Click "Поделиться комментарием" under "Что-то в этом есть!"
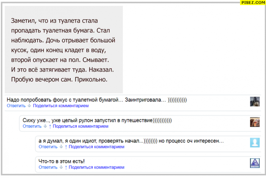 point(97,167)
